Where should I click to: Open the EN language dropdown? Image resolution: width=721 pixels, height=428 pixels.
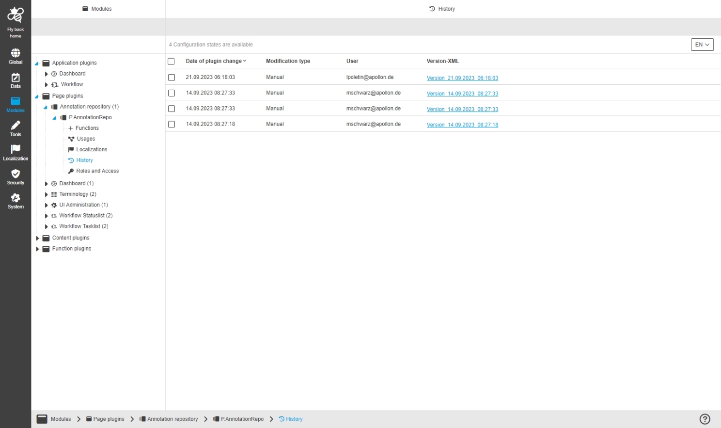(702, 45)
